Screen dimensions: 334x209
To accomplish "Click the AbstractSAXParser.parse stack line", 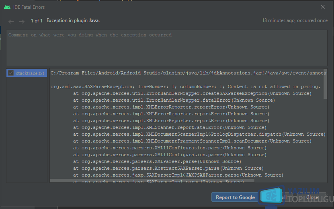I will 168,168.
